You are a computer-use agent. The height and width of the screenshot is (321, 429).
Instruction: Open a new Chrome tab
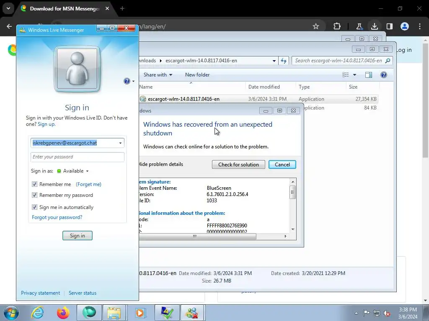(x=122, y=8)
